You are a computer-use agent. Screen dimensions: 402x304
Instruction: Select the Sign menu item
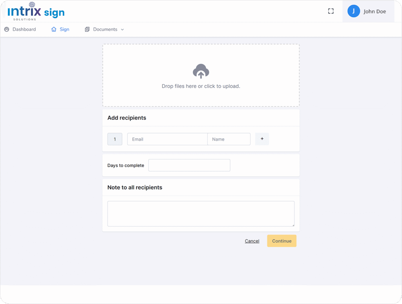coord(64,29)
